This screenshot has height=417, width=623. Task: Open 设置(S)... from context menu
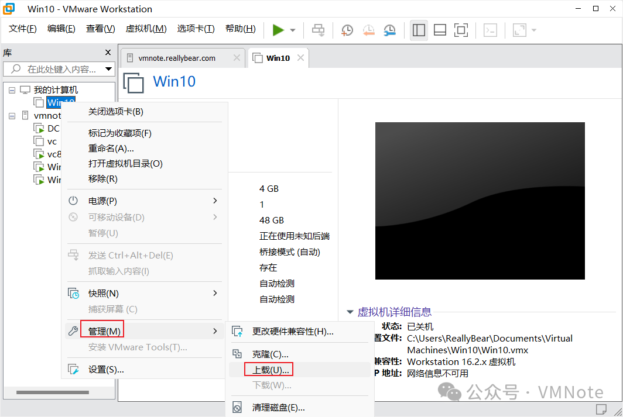(105, 370)
